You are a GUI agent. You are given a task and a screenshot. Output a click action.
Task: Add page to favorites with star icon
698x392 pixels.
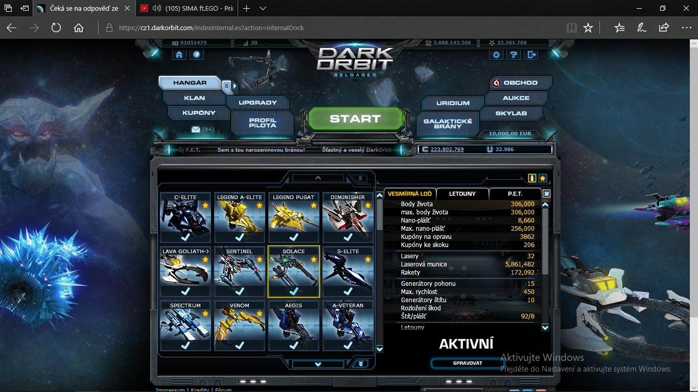click(x=588, y=28)
